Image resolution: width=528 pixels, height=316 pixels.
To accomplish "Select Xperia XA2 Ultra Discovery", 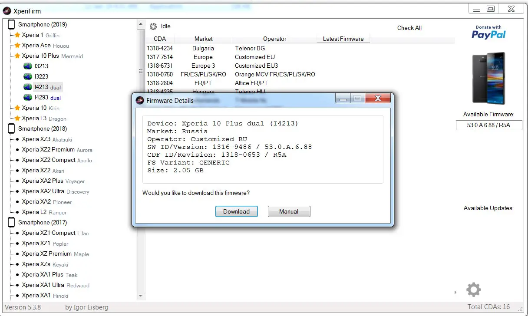I will (56, 191).
